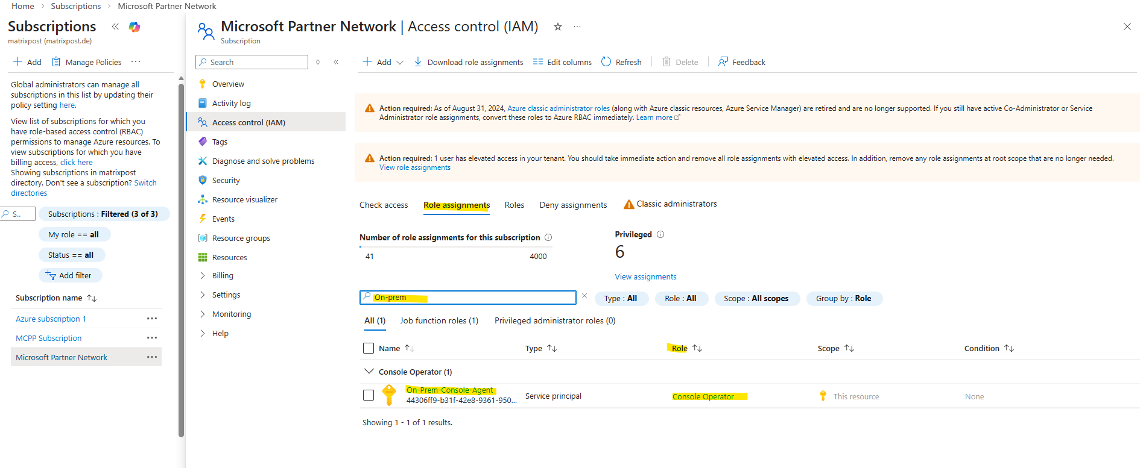Switch to Job function roles tab
The width and height of the screenshot is (1146, 468).
(x=439, y=320)
